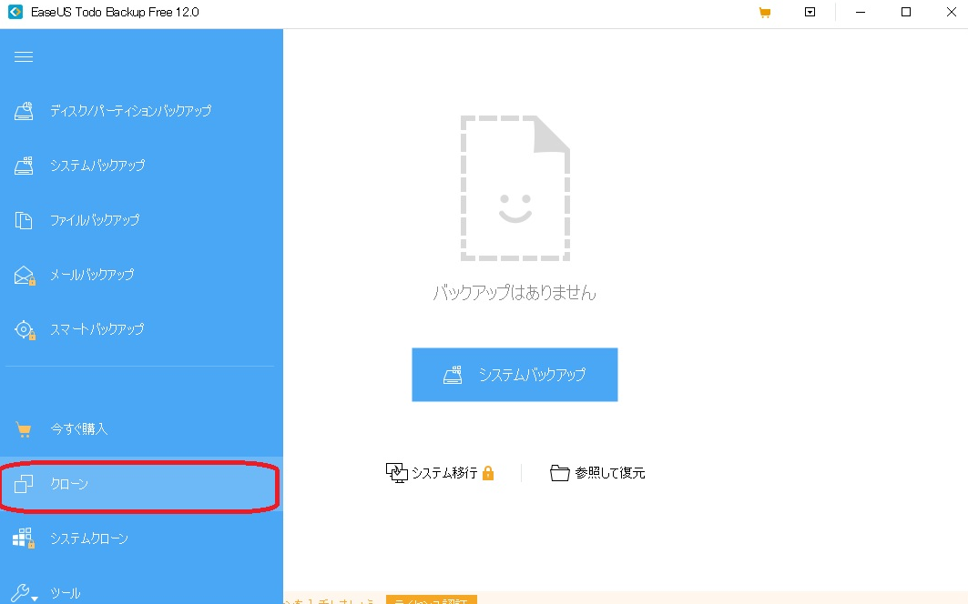This screenshot has width=968, height=604.
Task: Open the title bar dropdown menu box
Action: tap(810, 12)
